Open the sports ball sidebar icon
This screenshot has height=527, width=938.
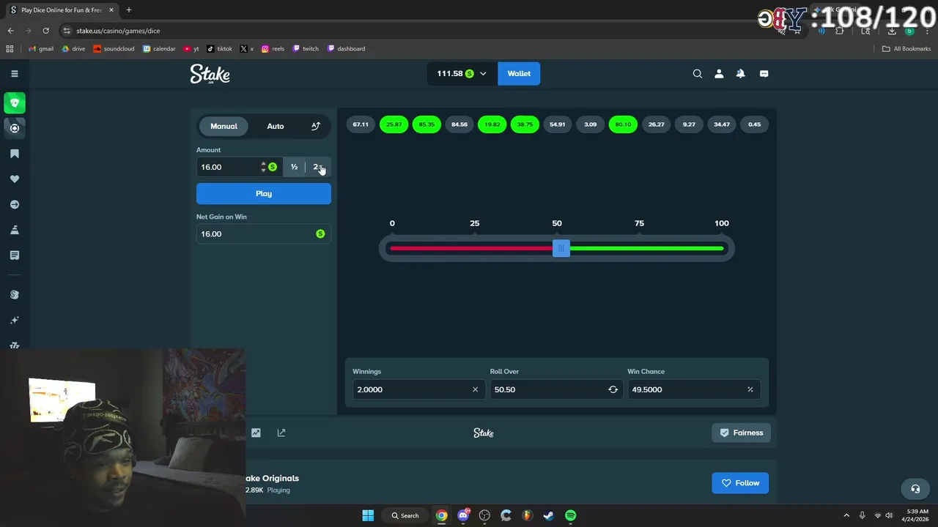pos(15,128)
